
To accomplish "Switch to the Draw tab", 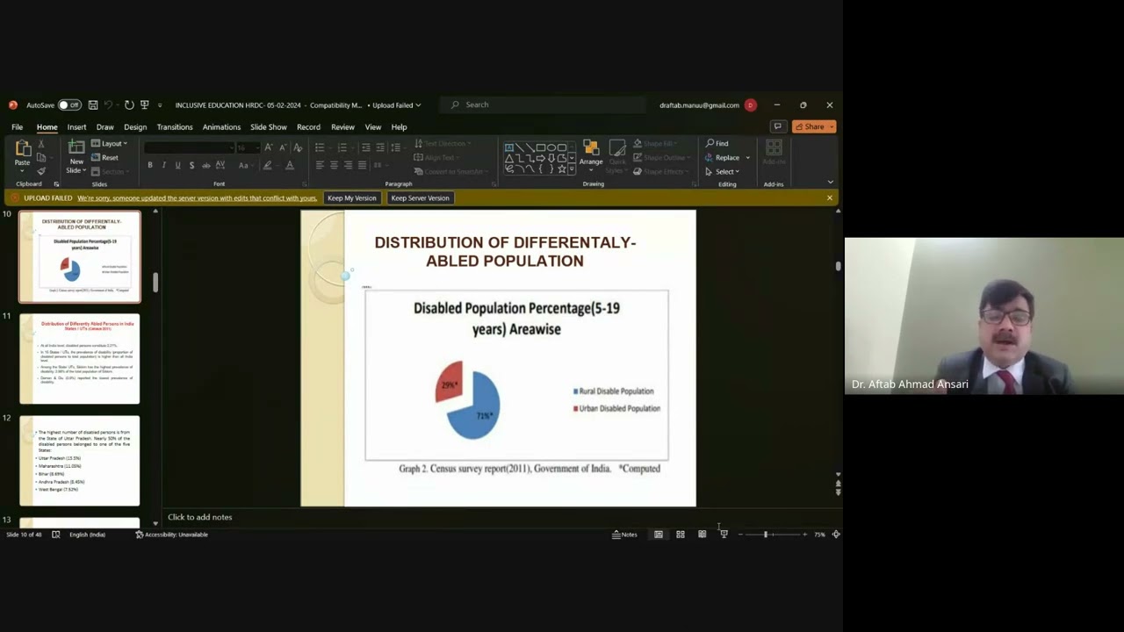I will pos(104,127).
